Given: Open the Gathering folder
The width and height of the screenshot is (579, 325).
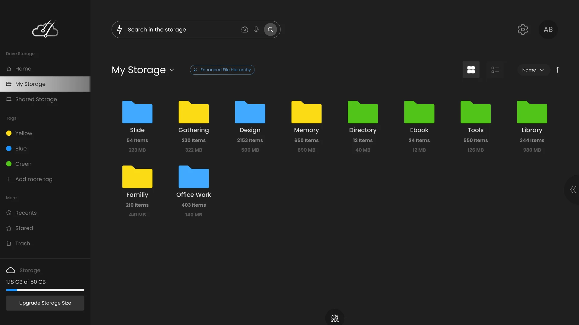Looking at the screenshot, I should [x=194, y=112].
